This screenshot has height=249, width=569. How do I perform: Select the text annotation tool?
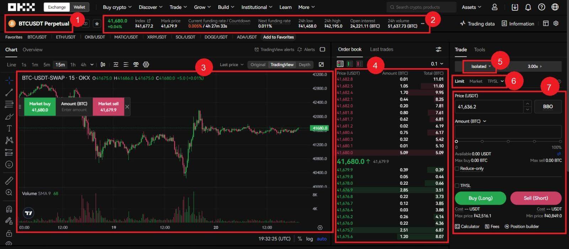(9, 128)
